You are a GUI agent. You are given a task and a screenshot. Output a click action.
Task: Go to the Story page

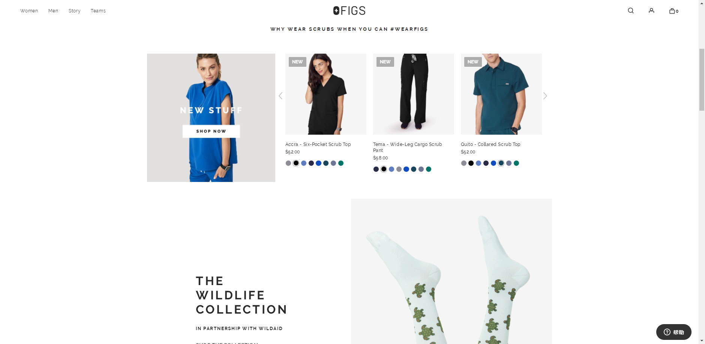(74, 11)
